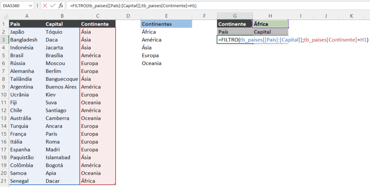Select column K header
The height and width of the screenshot is (187, 370).
point(351,16)
